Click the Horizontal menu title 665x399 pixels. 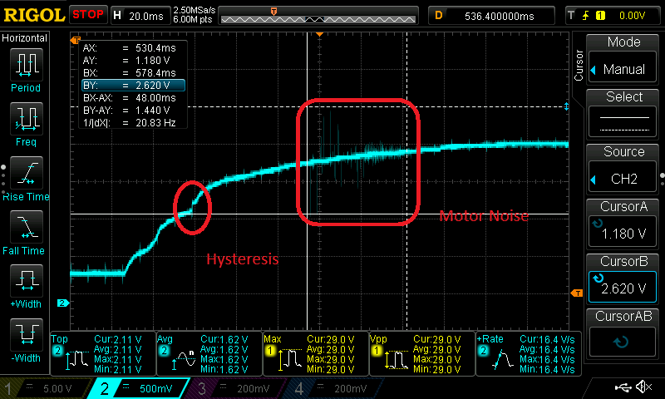click(24, 38)
